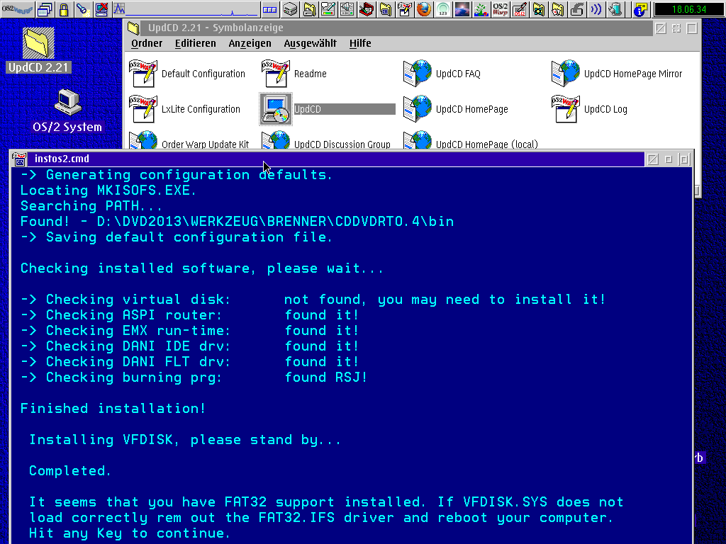Select the highlighted UpdCD program icon
The height and width of the screenshot is (544, 726).
[276, 109]
